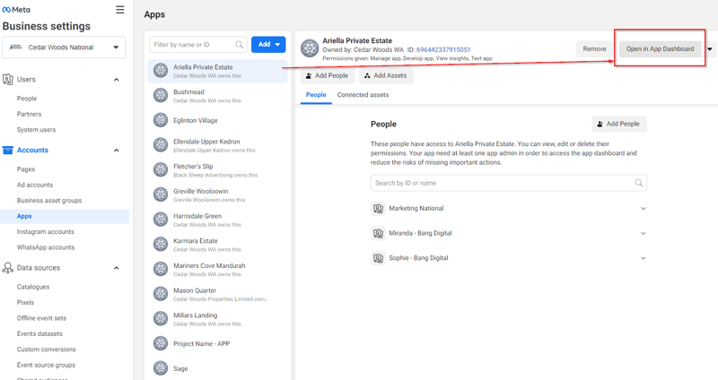The height and width of the screenshot is (380, 718).
Task: Collapse the Accounts section chevron
Action: coord(117,151)
